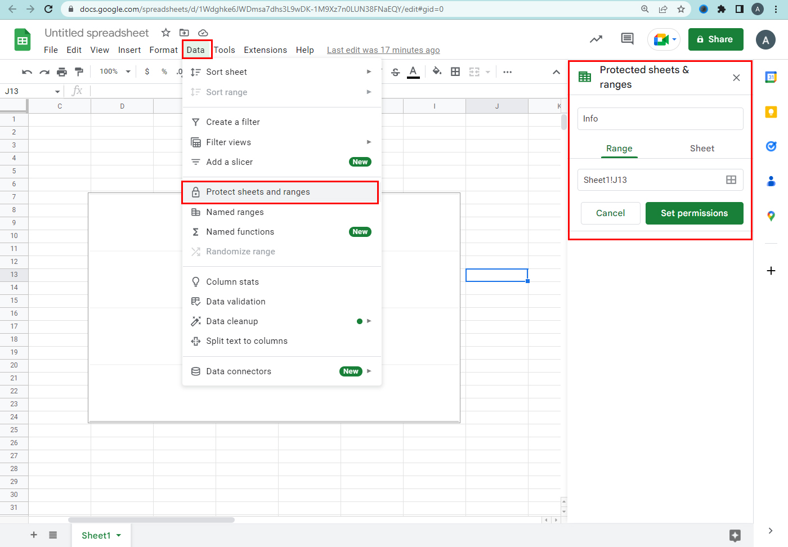This screenshot has width=788, height=547.
Task: Toggle strikethrough formatting
Action: point(396,71)
